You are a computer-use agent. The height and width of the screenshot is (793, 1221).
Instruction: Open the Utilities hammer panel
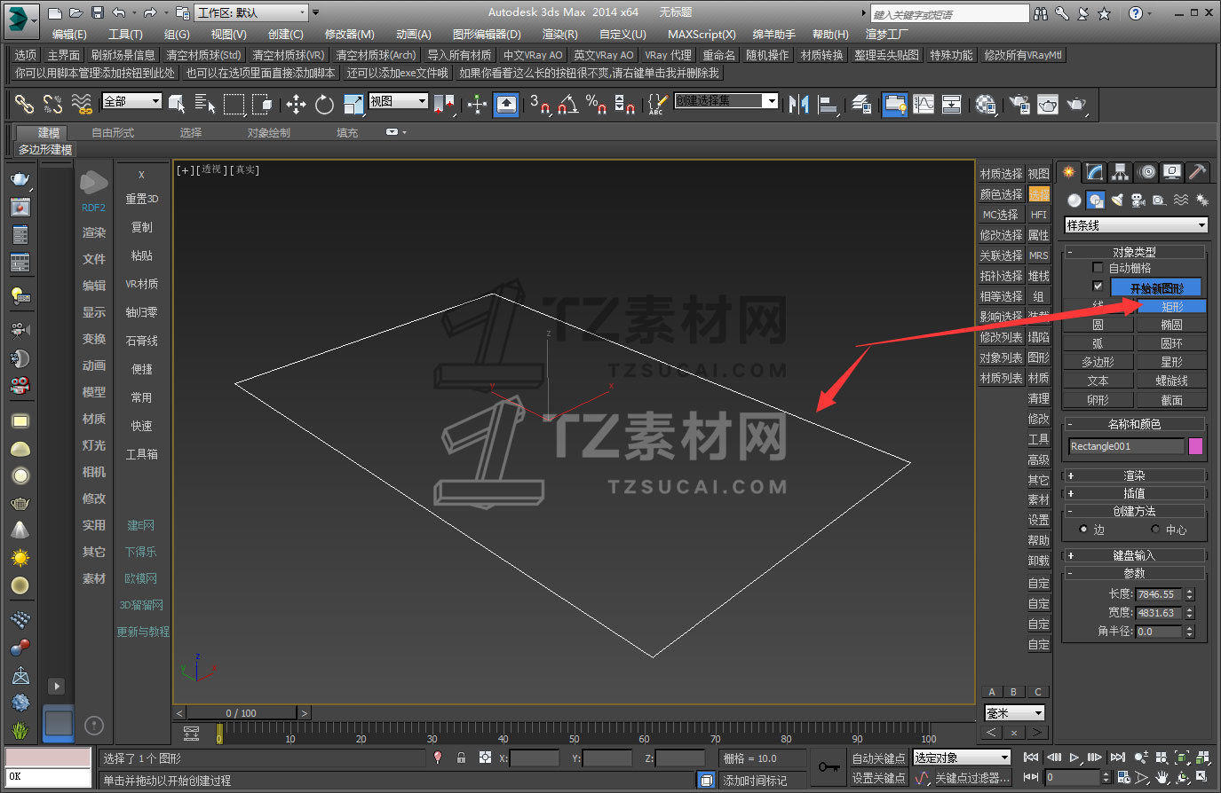(x=1197, y=172)
